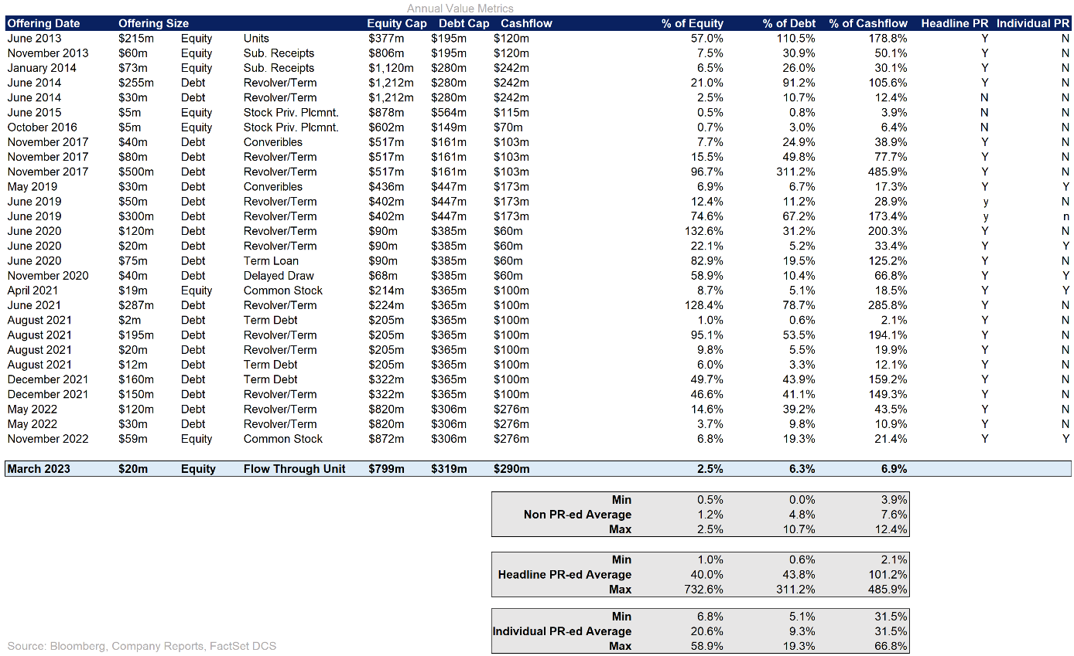Click the 'November 2022' date cell
Viewport: 1074px width, 656px height.
(x=48, y=439)
